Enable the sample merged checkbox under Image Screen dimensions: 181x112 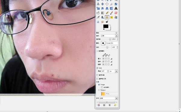(102, 87)
